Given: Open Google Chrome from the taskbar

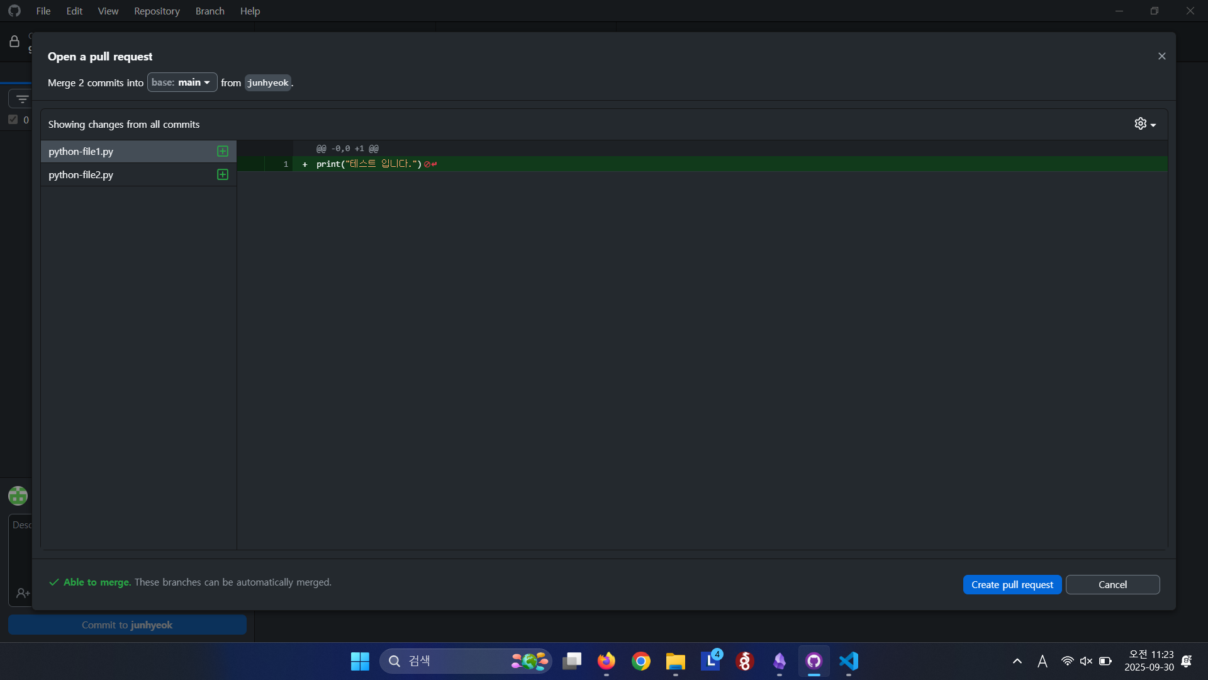Looking at the screenshot, I should tap(641, 661).
